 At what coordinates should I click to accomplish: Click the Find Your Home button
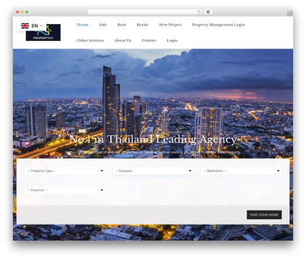point(264,215)
